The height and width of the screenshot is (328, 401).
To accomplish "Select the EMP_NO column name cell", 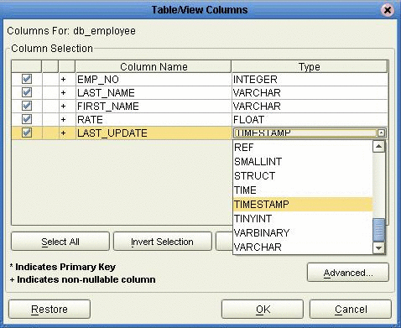I will click(x=154, y=80).
